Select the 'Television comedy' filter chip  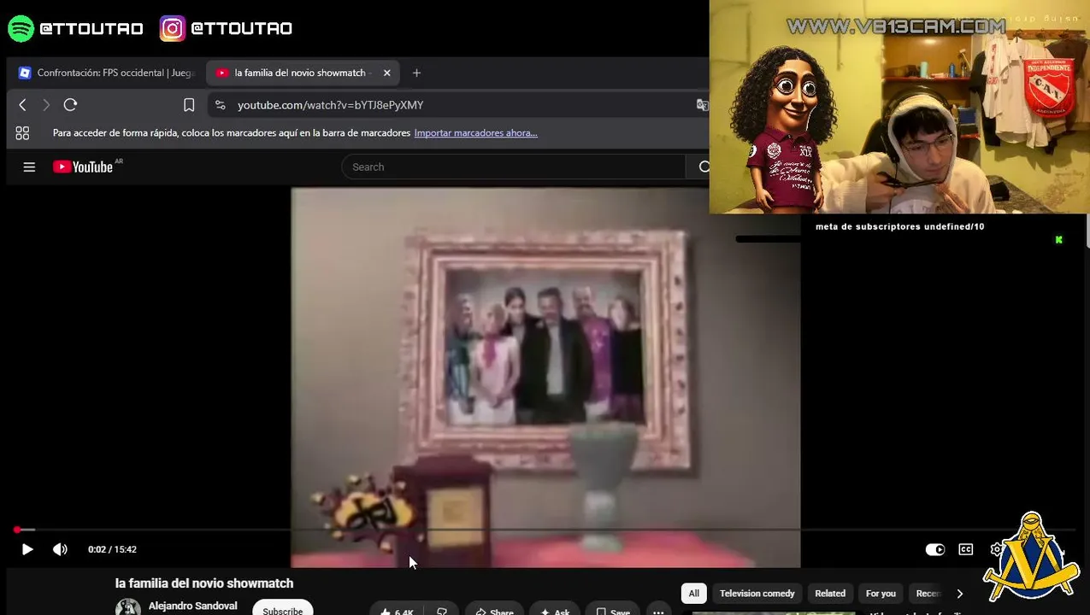point(757,594)
